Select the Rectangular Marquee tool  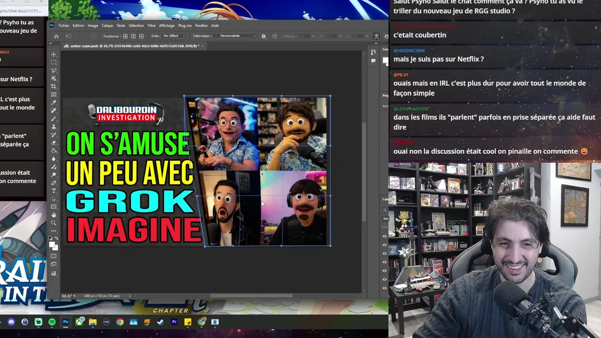54,62
